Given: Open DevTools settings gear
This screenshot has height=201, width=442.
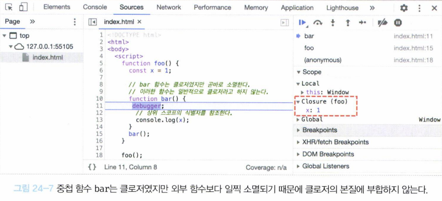Looking at the screenshot, I should tap(404, 8).
